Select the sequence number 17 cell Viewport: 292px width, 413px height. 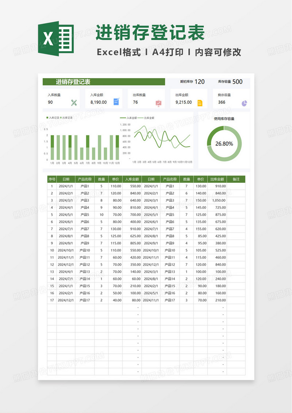pos(52,300)
